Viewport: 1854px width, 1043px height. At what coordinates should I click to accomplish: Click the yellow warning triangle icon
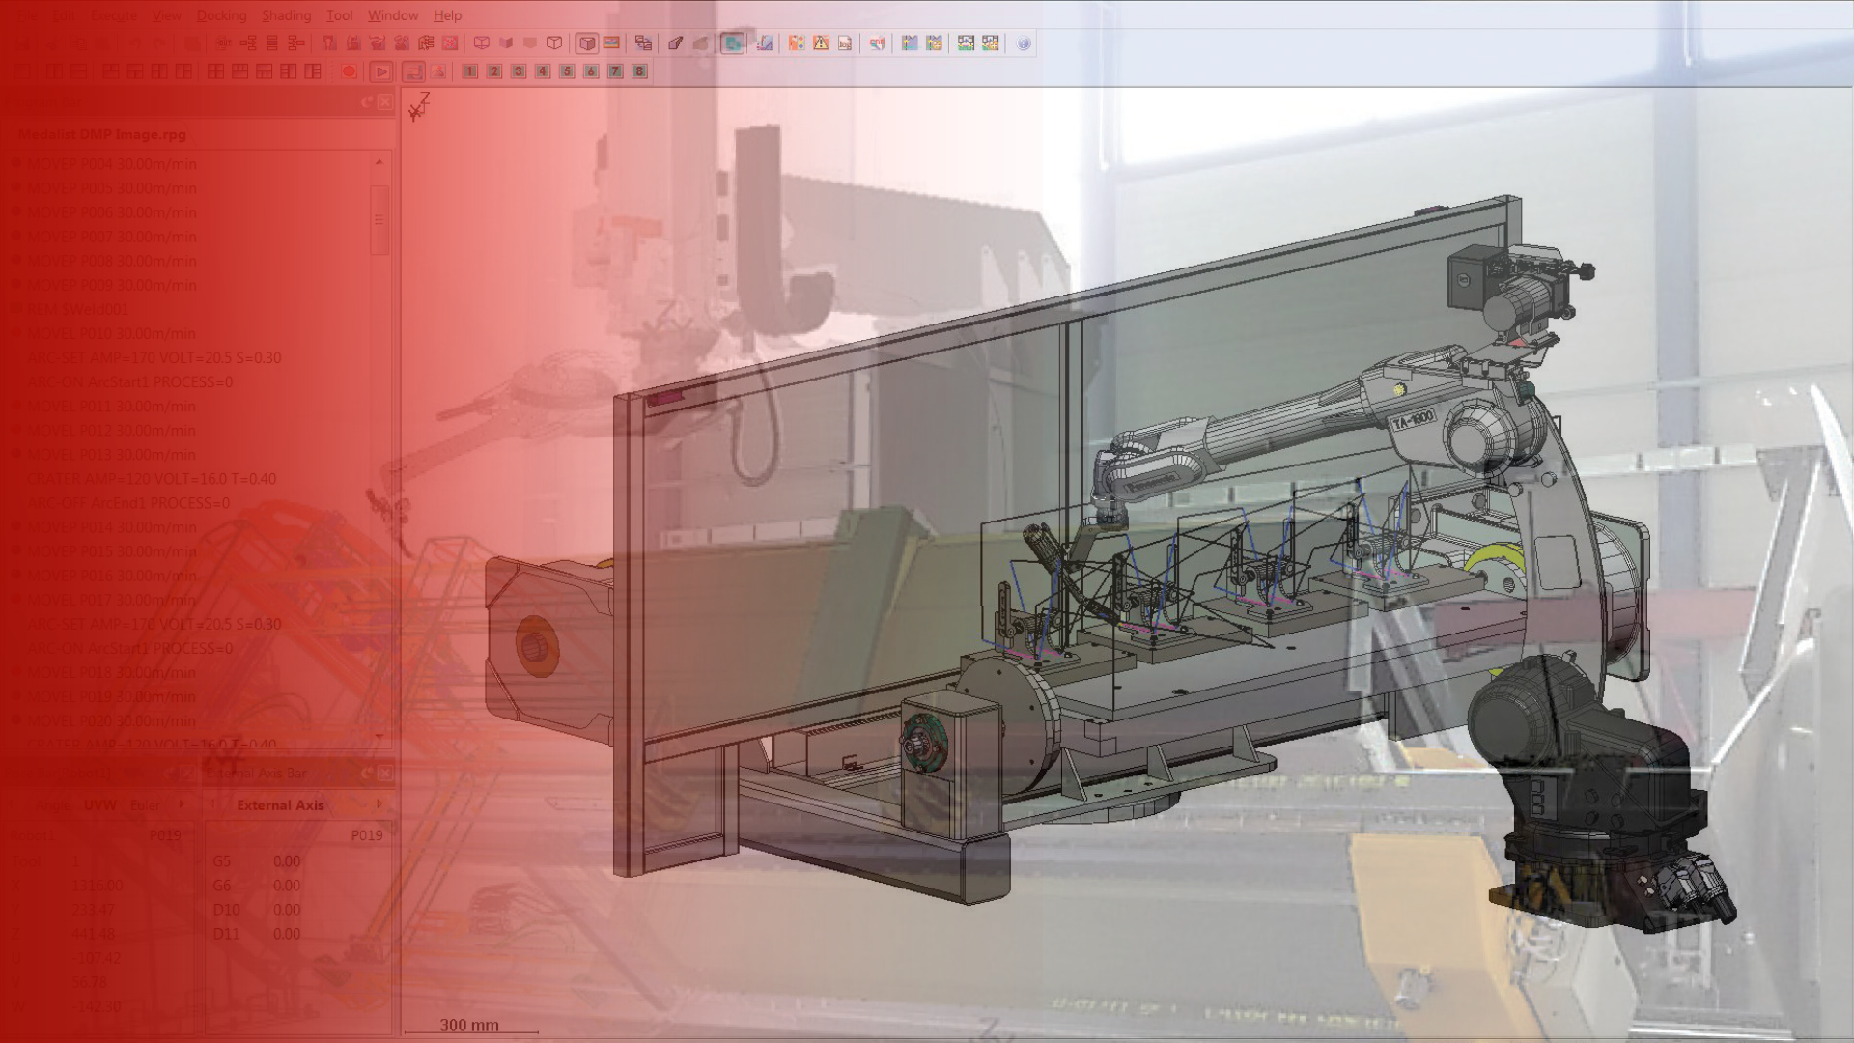point(821,43)
